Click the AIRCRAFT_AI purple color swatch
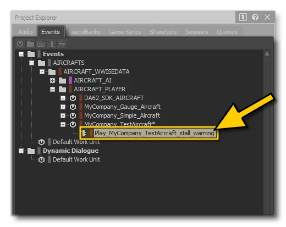 (x=70, y=80)
